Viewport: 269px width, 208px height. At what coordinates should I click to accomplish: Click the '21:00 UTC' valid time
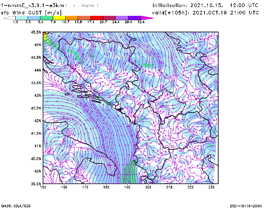point(244,13)
